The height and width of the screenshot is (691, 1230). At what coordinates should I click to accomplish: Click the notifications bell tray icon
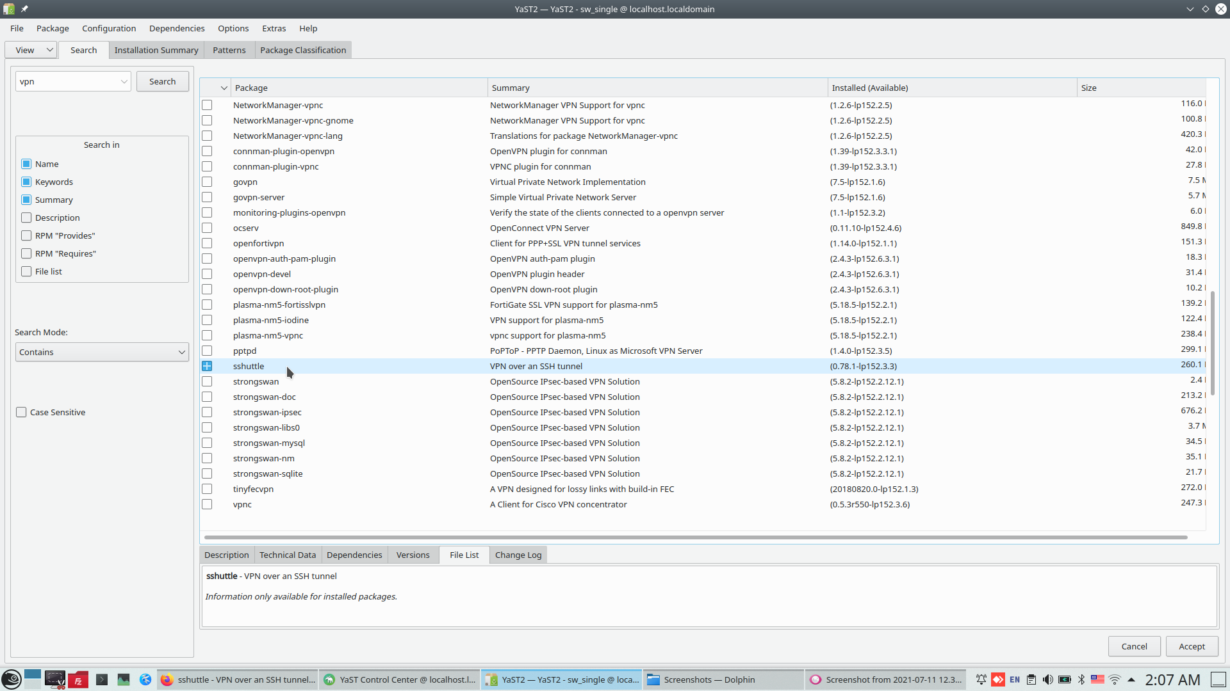981,679
